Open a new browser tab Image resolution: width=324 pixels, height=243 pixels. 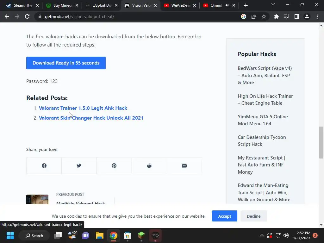(x=246, y=5)
